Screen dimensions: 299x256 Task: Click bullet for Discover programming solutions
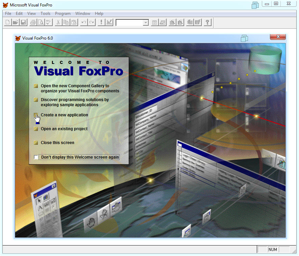pyautogui.click(x=36, y=100)
